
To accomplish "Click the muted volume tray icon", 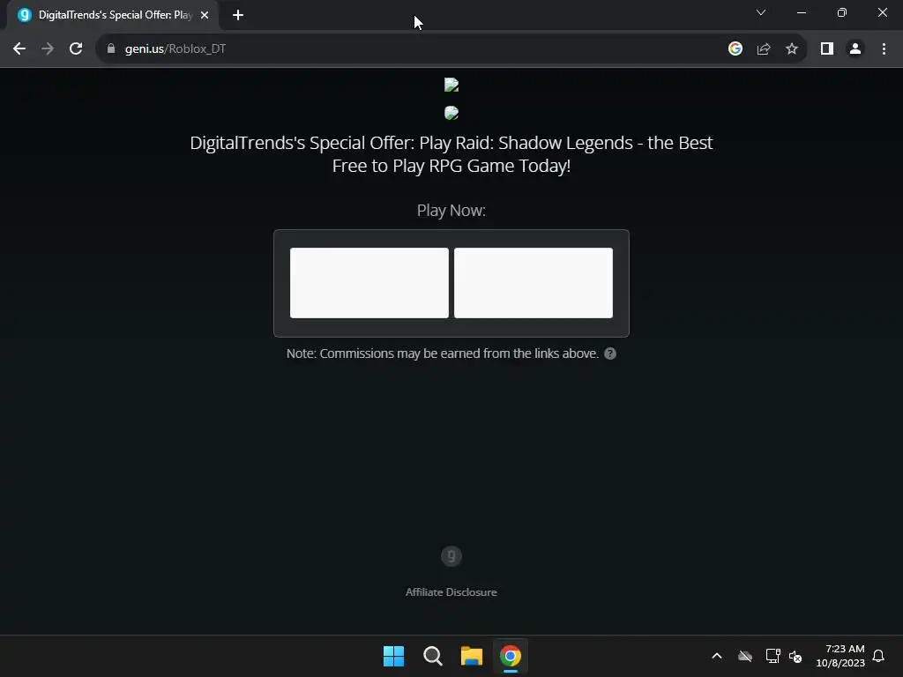I will (795, 656).
